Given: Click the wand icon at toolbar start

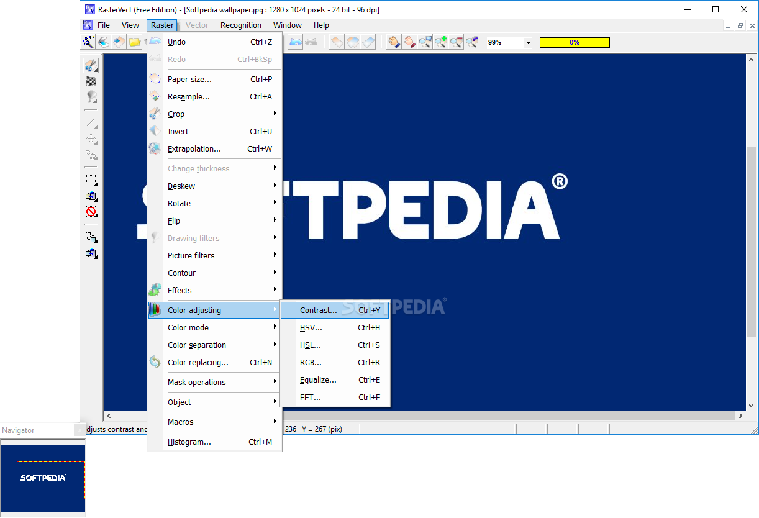Looking at the screenshot, I should coord(88,42).
